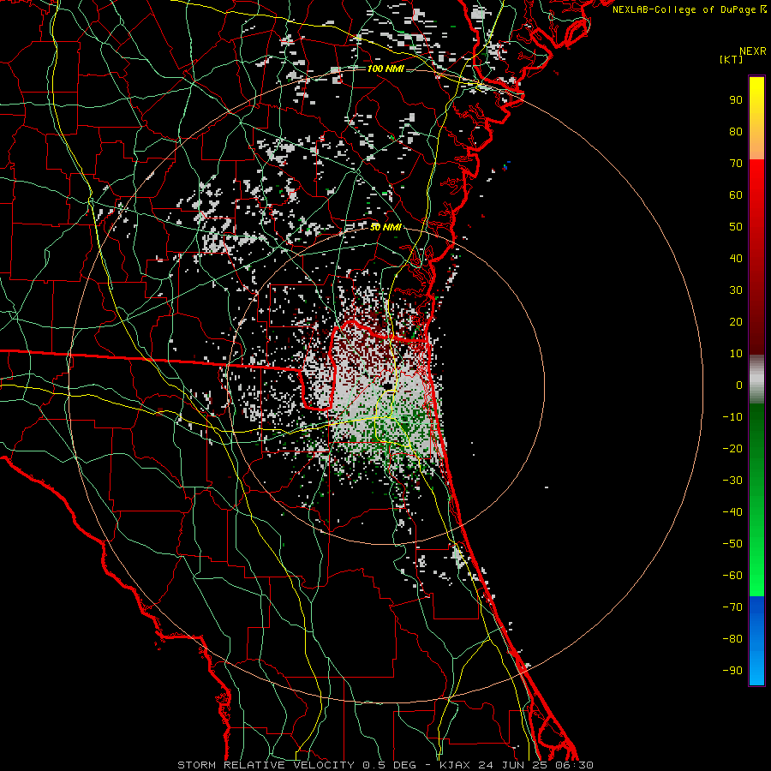Viewport: 771px width, 771px height.
Task: Click the Storm Relative Velocity KJAX caption
Action: pyautogui.click(x=385, y=765)
